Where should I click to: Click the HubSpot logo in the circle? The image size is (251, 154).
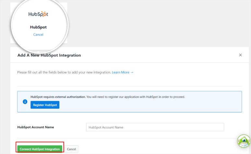pyautogui.click(x=38, y=14)
